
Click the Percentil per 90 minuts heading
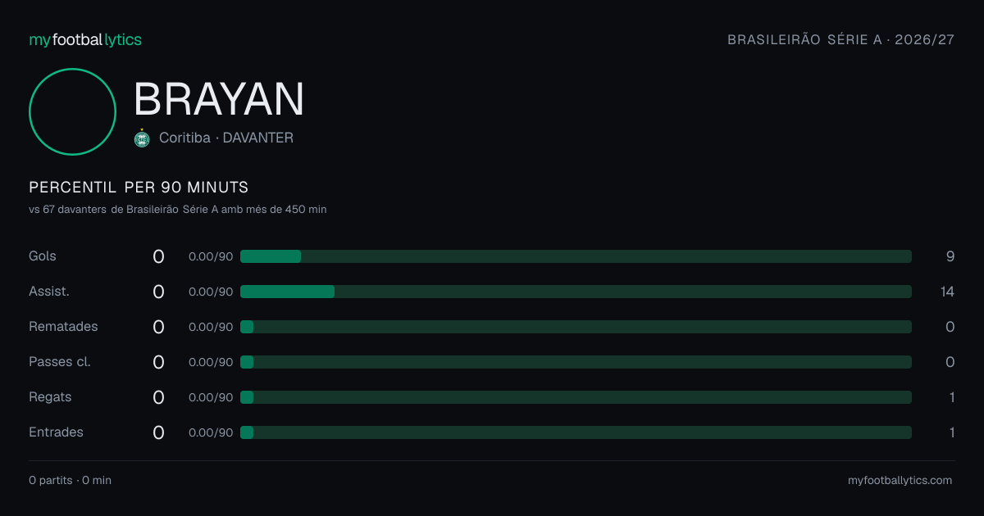click(139, 188)
